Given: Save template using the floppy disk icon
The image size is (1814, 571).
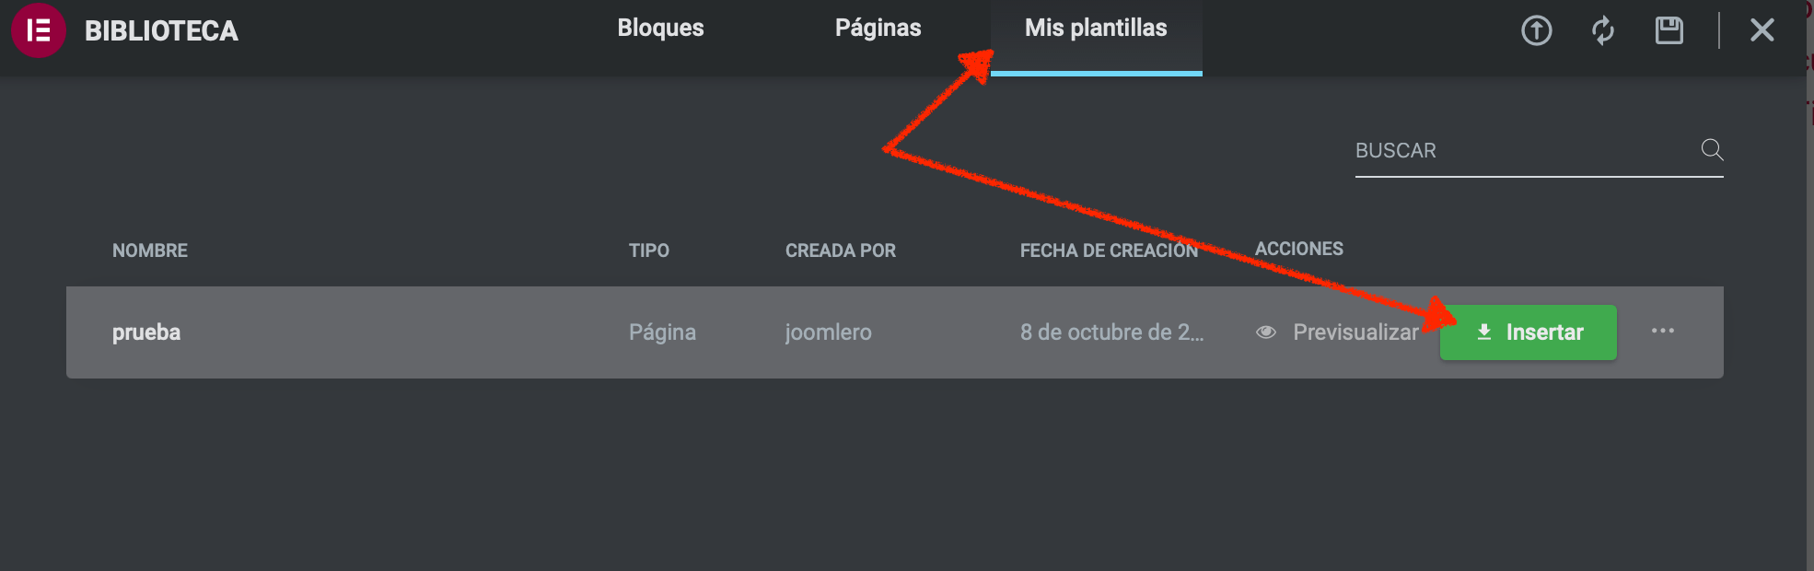Looking at the screenshot, I should (1669, 30).
